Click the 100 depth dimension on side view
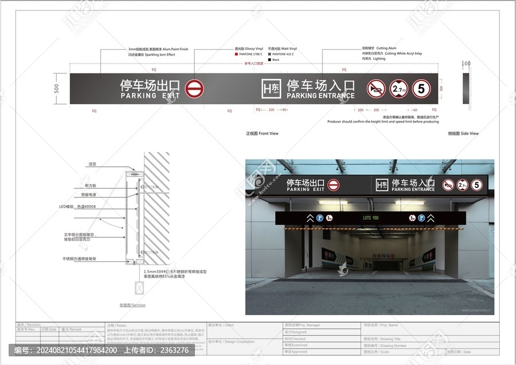Screen dimensions: 516x365 pos(466,63)
